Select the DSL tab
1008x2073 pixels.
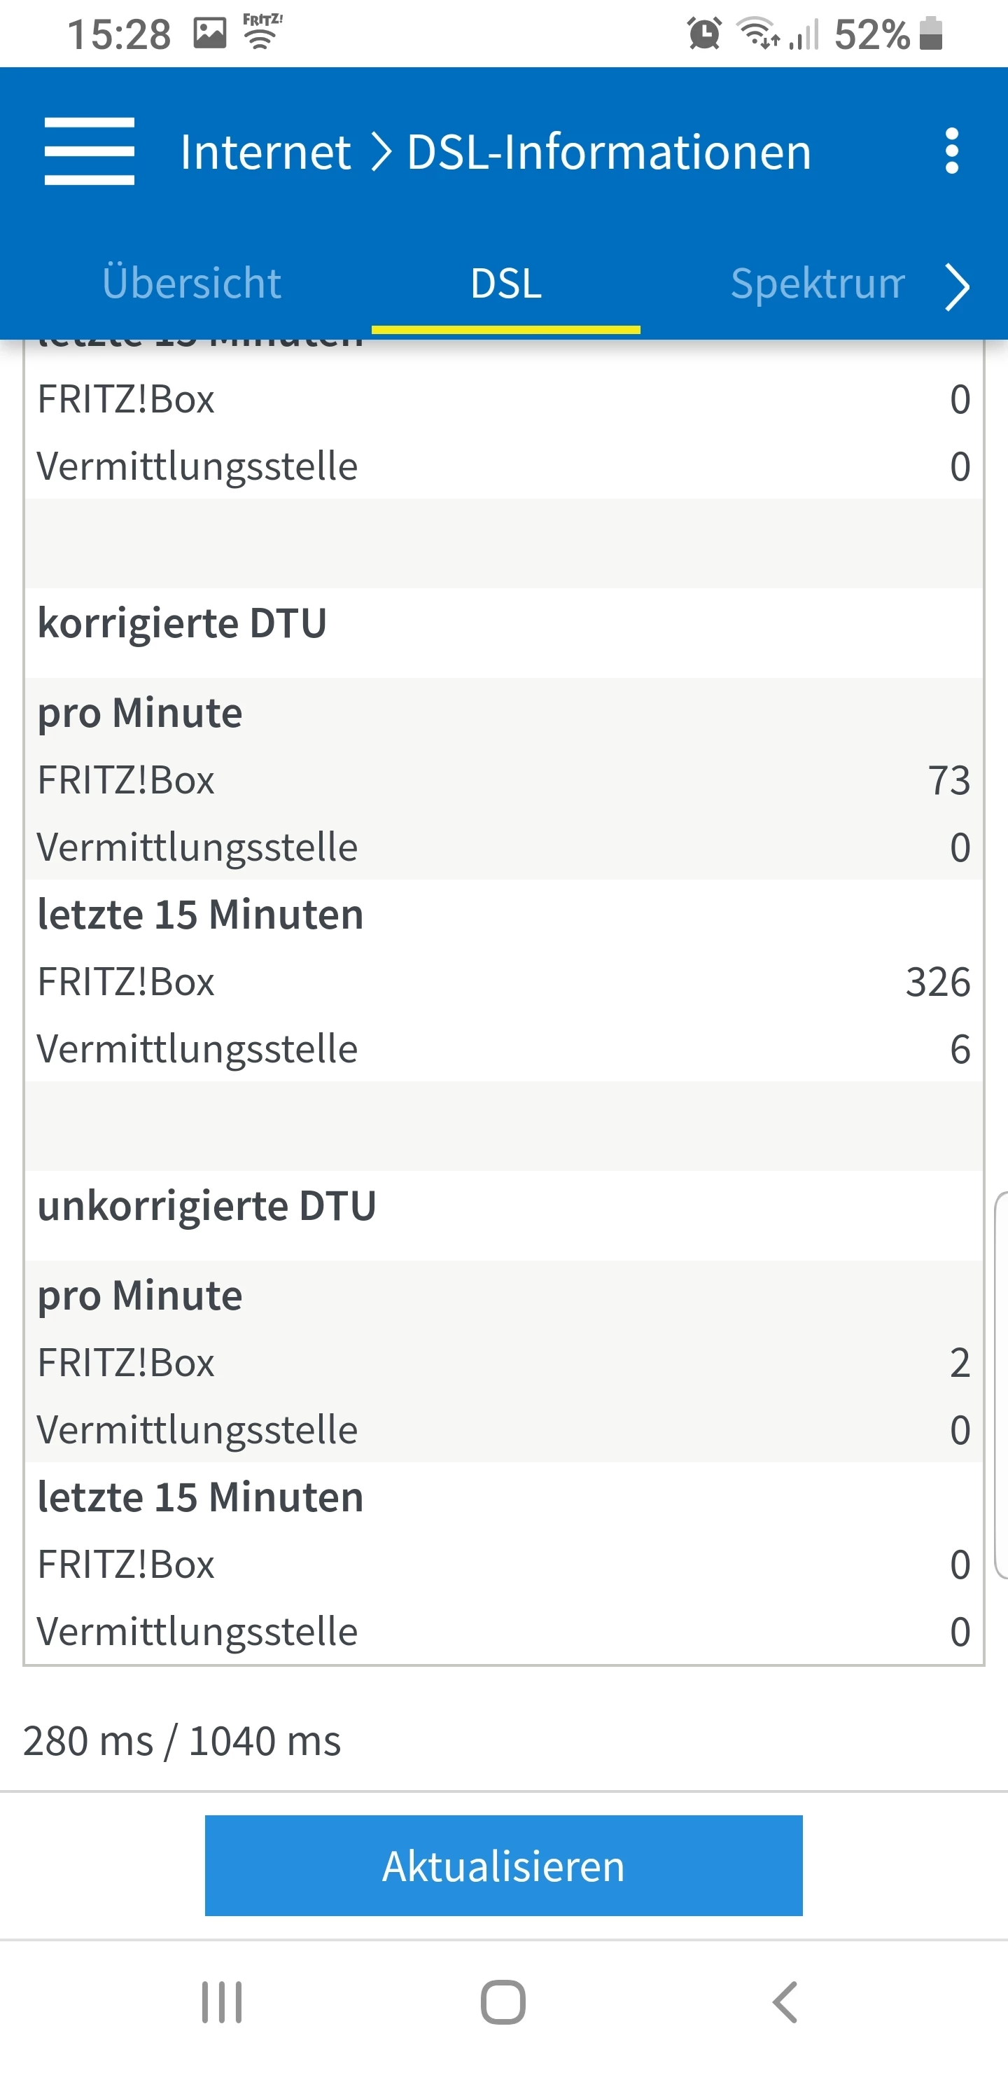click(506, 283)
